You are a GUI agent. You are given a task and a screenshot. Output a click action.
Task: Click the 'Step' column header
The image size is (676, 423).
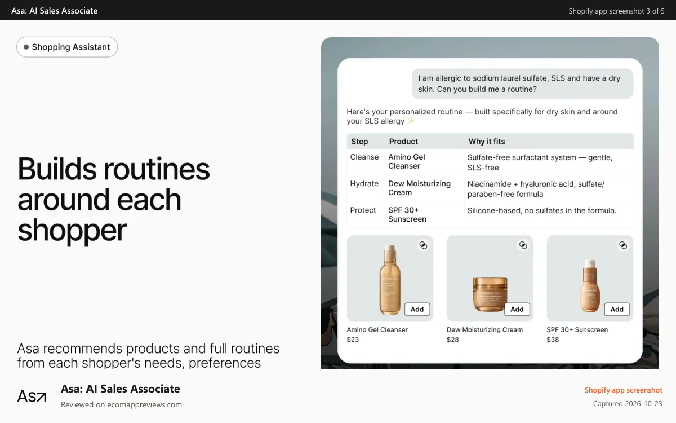click(359, 141)
